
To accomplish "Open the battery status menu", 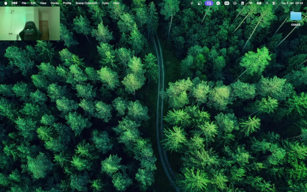I will click(259, 3).
